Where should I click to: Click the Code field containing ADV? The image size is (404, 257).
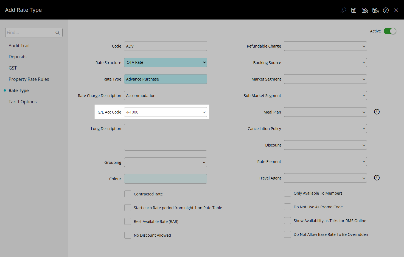pos(165,46)
